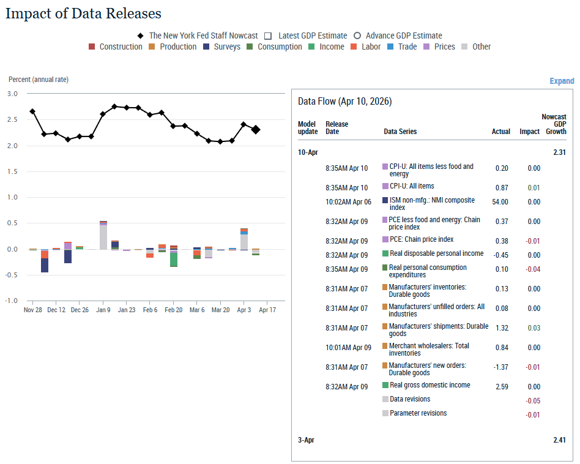580x464 pixels.
Task: Click the Trade legend square icon
Action: pyautogui.click(x=390, y=47)
